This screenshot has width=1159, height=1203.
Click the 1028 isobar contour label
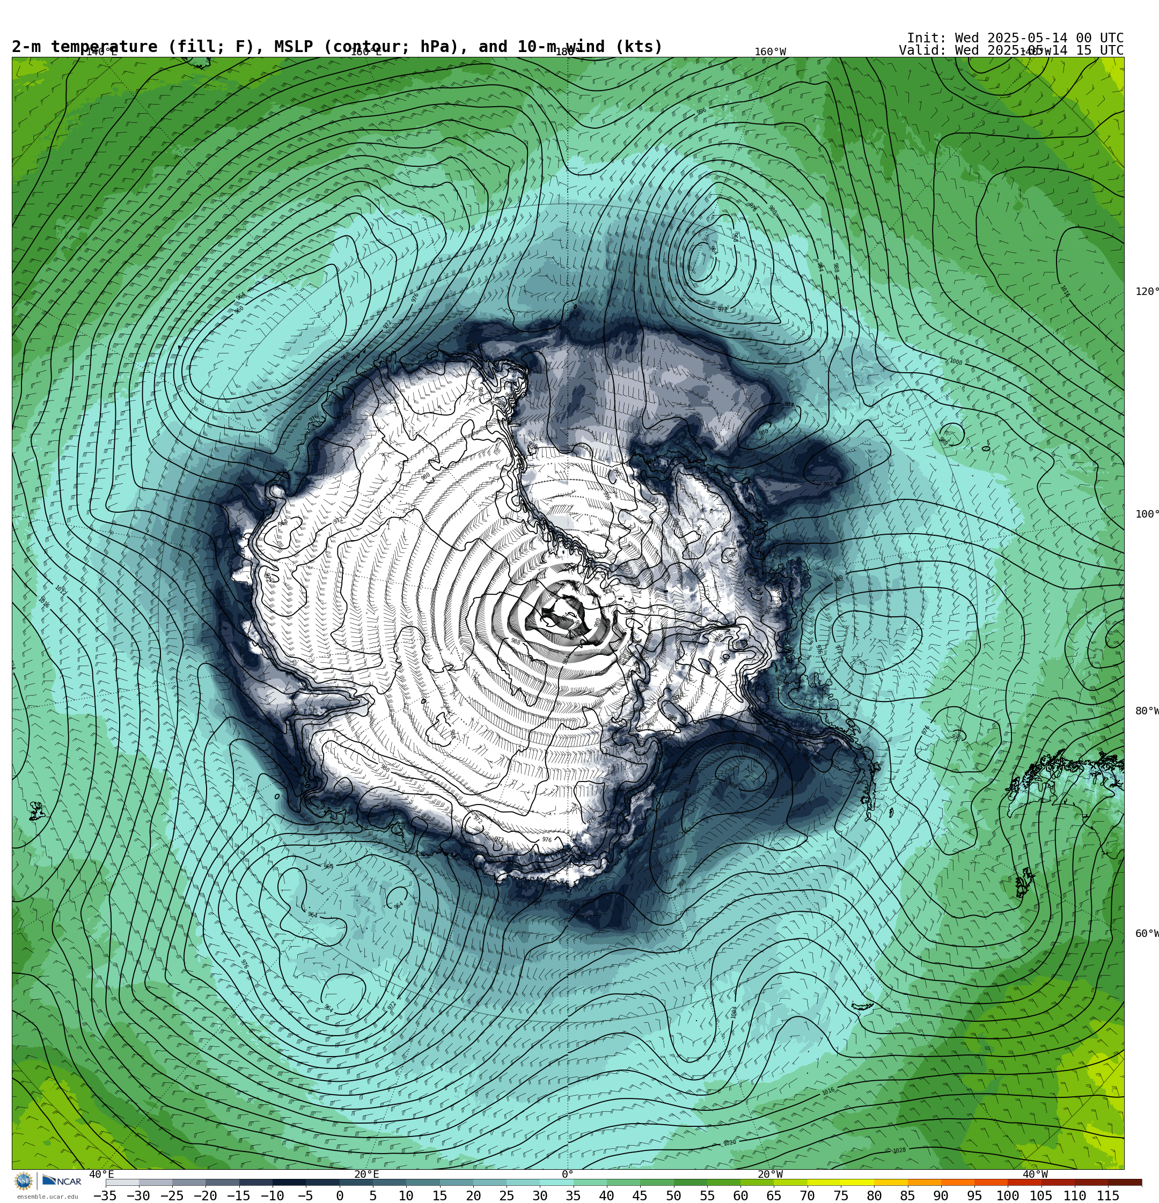899,1151
